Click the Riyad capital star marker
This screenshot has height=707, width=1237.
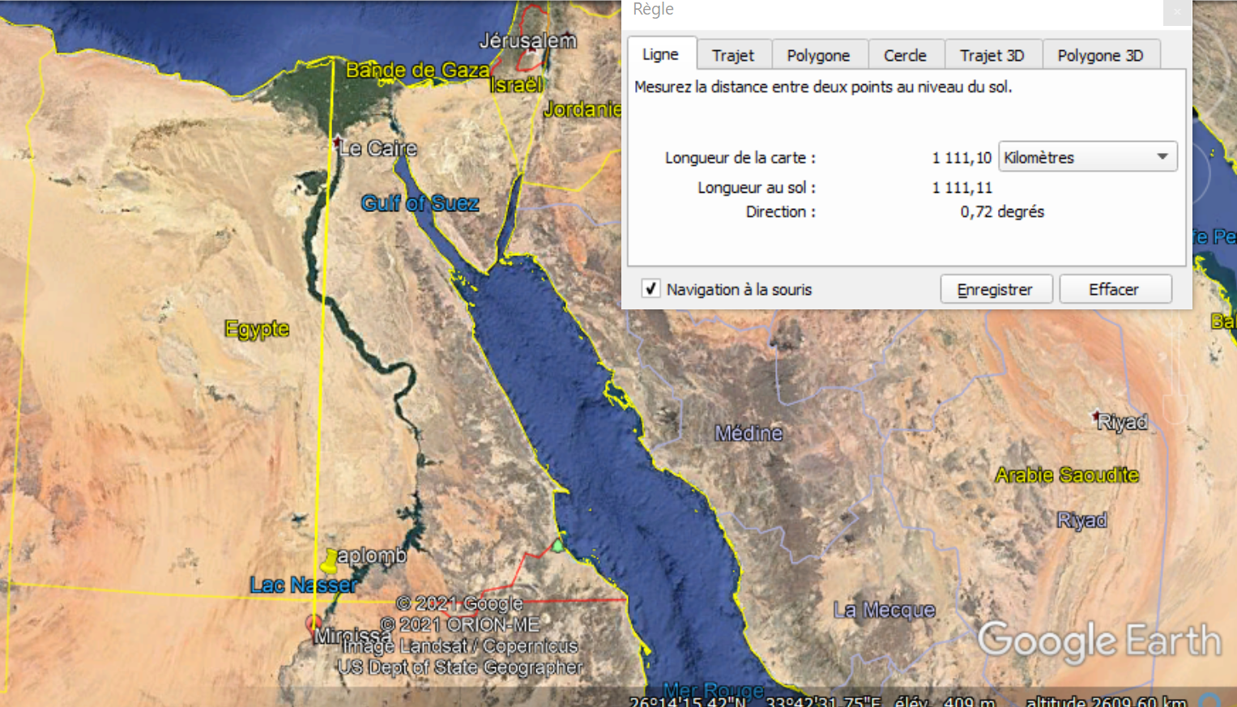(x=1096, y=415)
